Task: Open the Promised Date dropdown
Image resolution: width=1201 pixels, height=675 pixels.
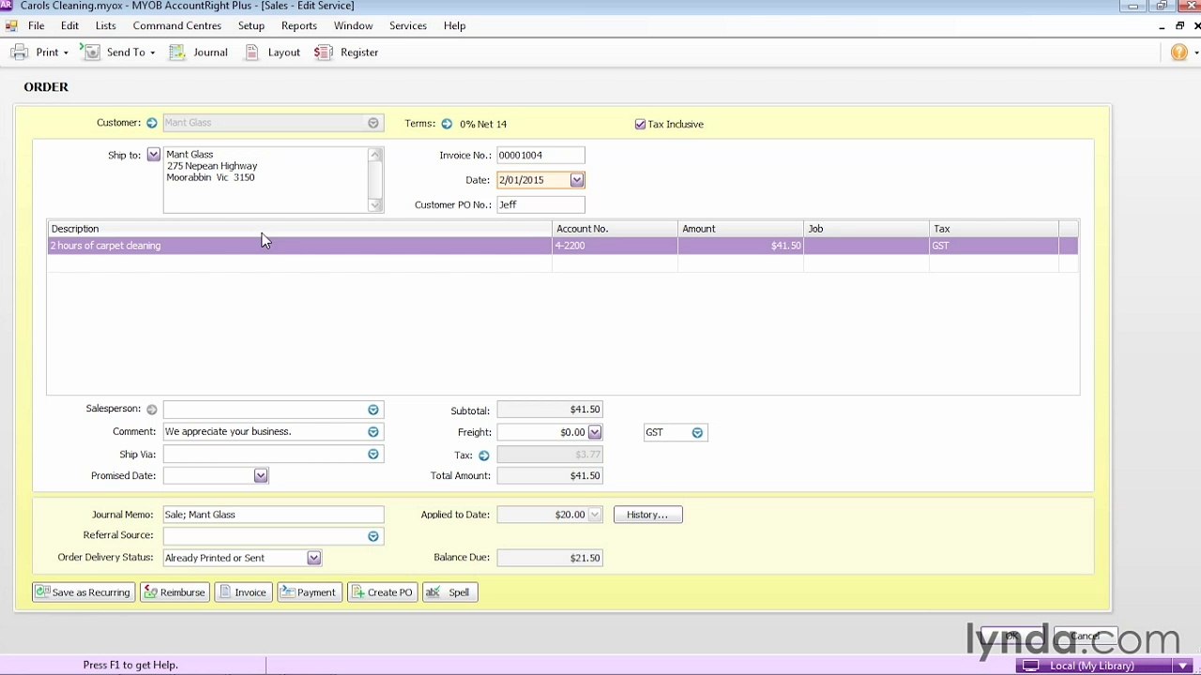Action: click(x=261, y=476)
